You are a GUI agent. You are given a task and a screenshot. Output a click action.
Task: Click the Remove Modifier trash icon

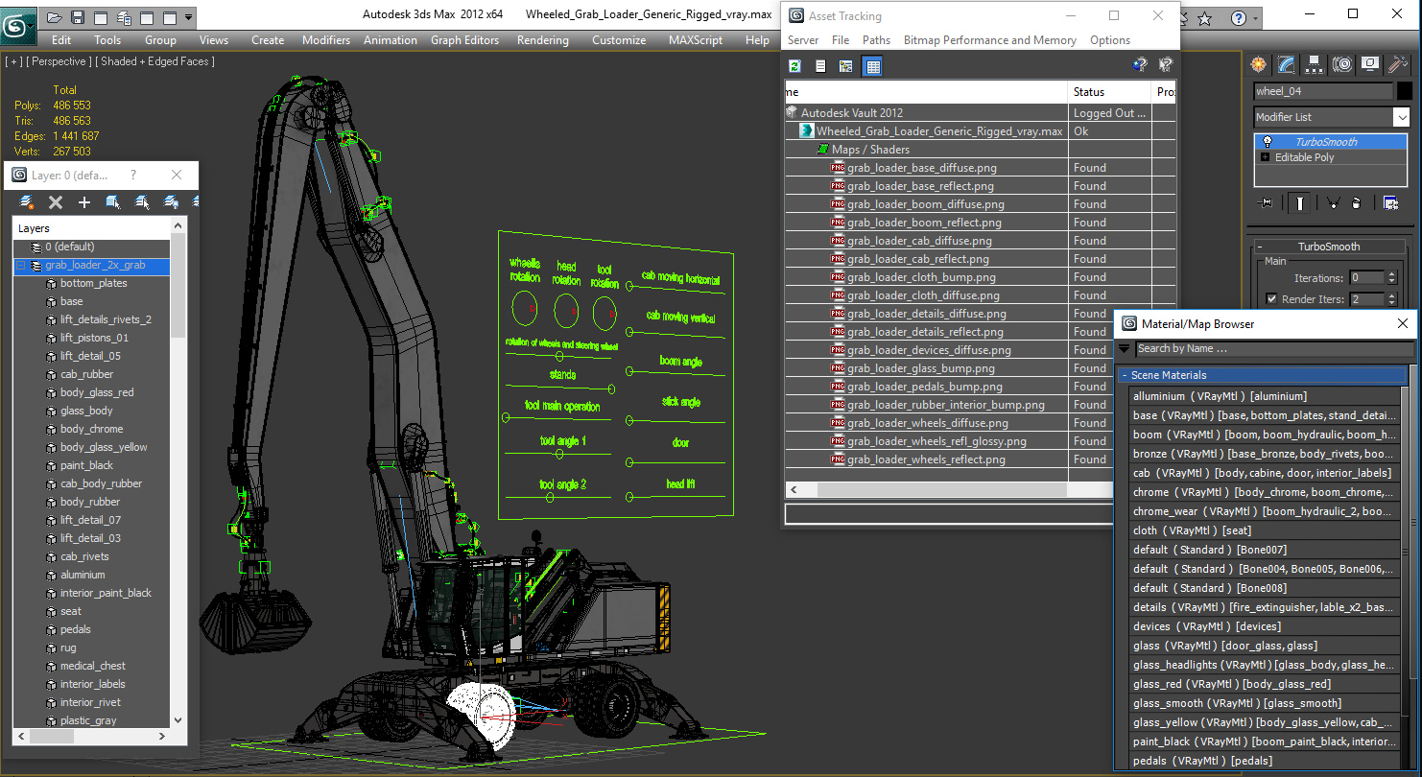pos(1356,202)
